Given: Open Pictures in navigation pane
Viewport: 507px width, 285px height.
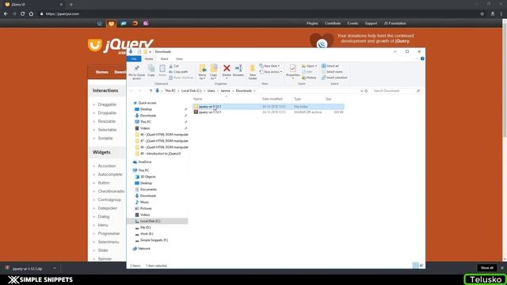Looking at the screenshot, I should [146, 208].
